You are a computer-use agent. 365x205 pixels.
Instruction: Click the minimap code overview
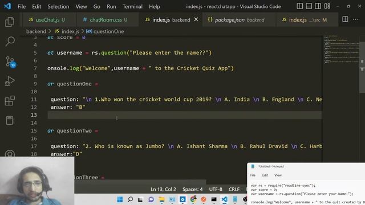pyautogui.click(x=342, y=50)
